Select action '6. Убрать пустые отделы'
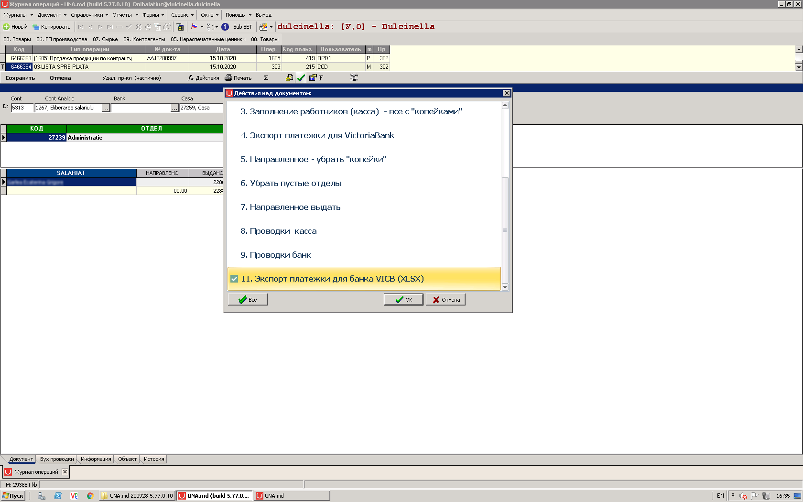The image size is (803, 502). (x=364, y=184)
